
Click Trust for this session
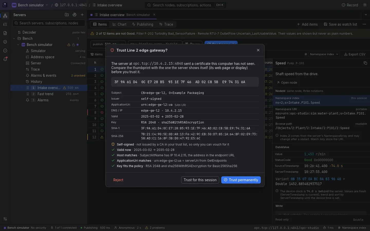[200, 180]
